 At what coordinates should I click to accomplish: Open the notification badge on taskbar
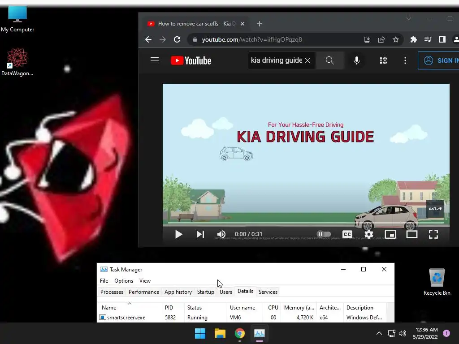(446, 333)
